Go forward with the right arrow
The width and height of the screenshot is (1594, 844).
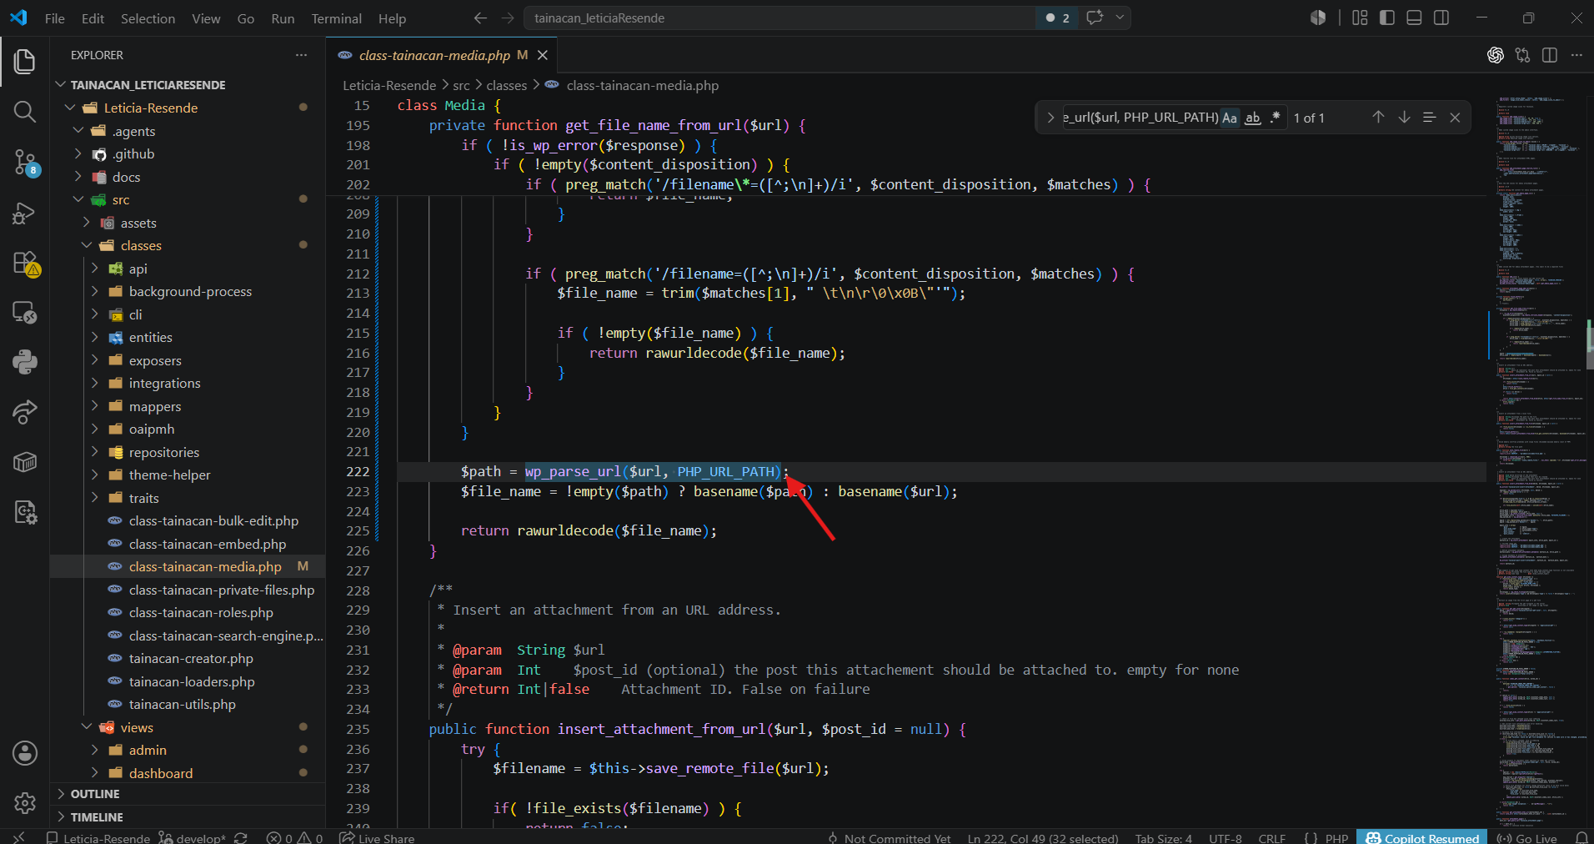click(508, 18)
